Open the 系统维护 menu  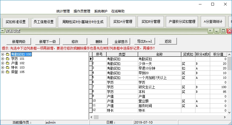(101, 11)
